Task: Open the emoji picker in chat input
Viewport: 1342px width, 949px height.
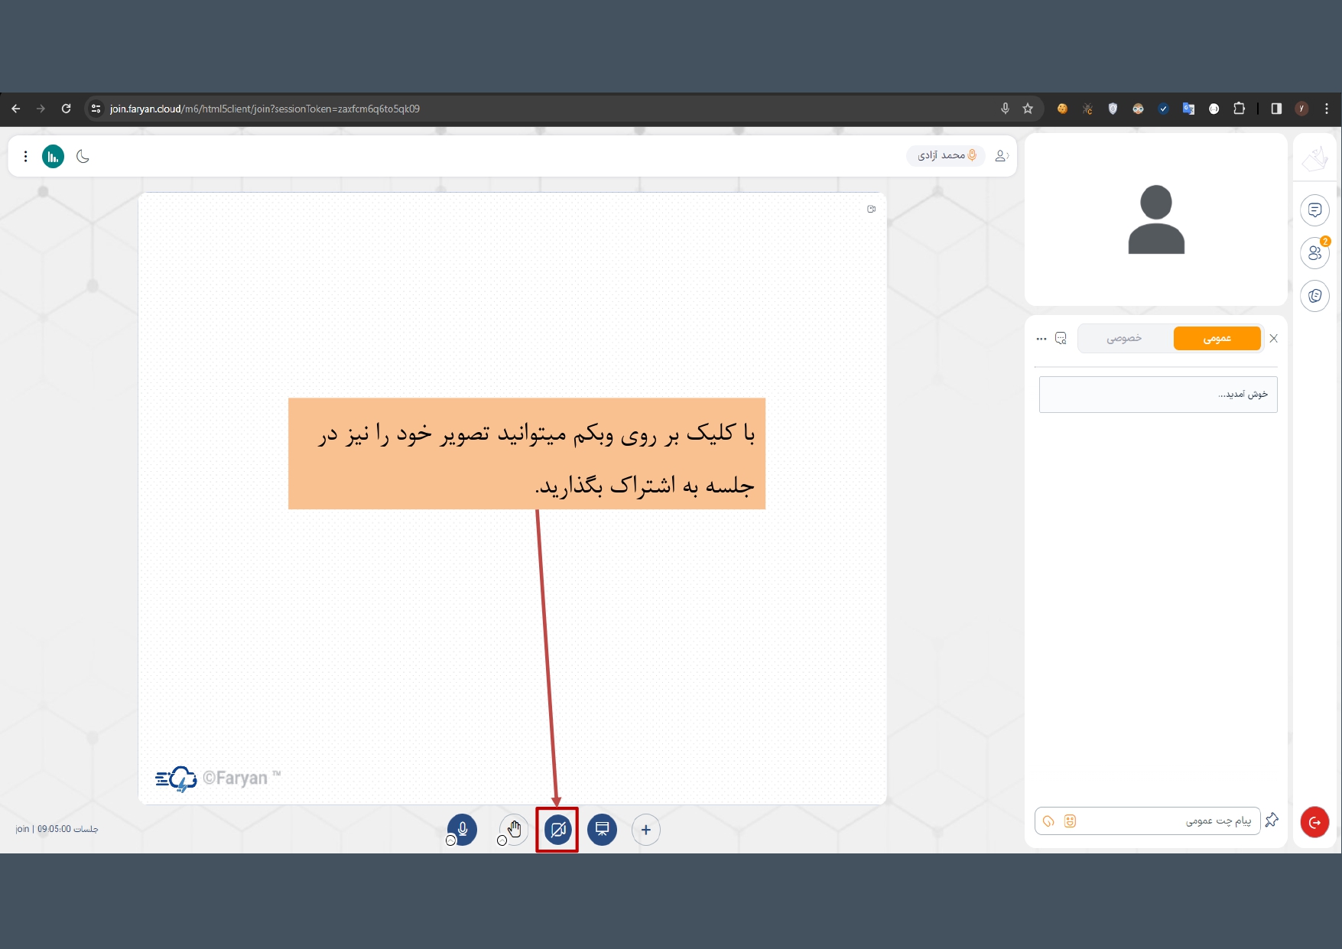Action: [1070, 821]
